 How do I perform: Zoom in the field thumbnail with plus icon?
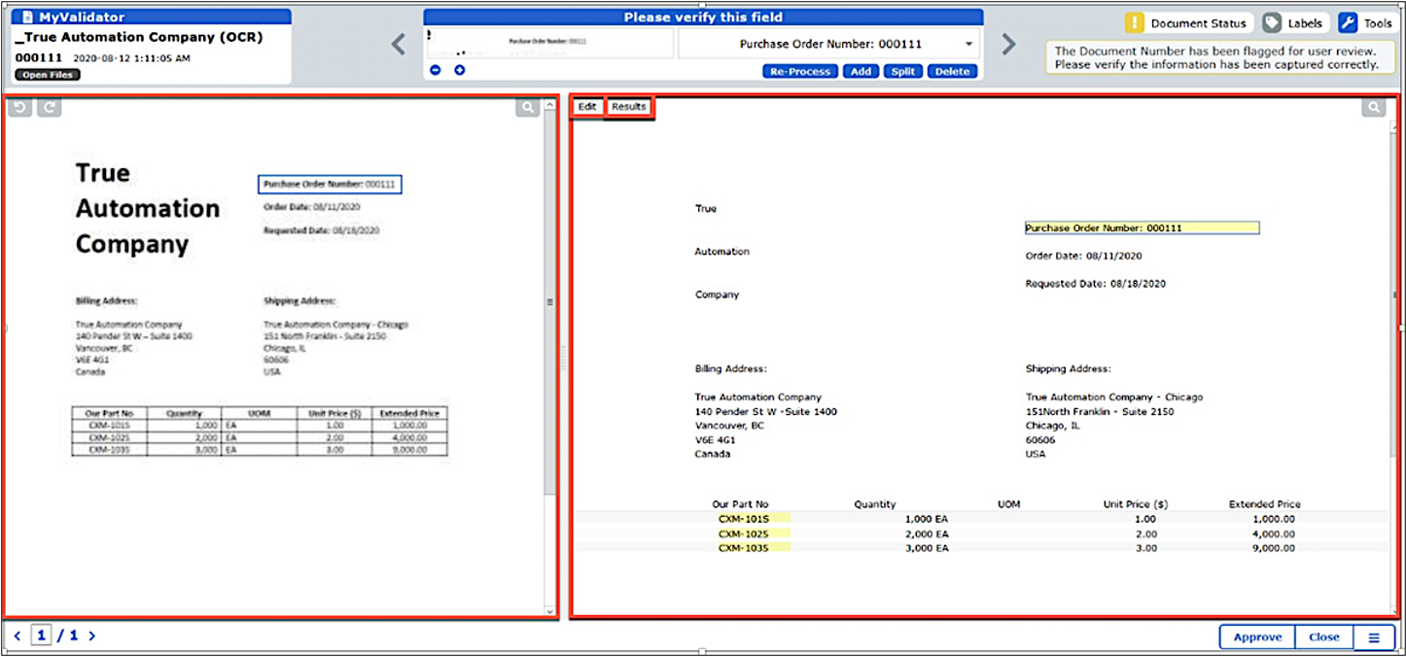(460, 70)
